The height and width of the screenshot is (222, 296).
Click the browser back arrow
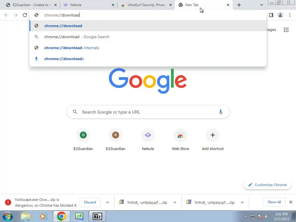point(6,15)
